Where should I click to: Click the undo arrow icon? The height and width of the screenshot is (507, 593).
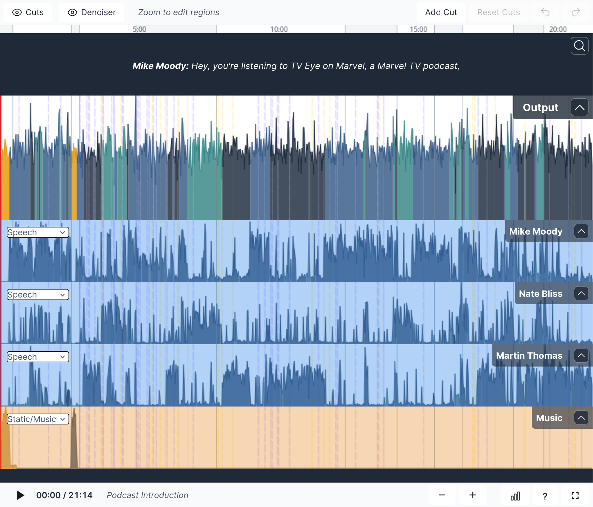click(x=545, y=12)
